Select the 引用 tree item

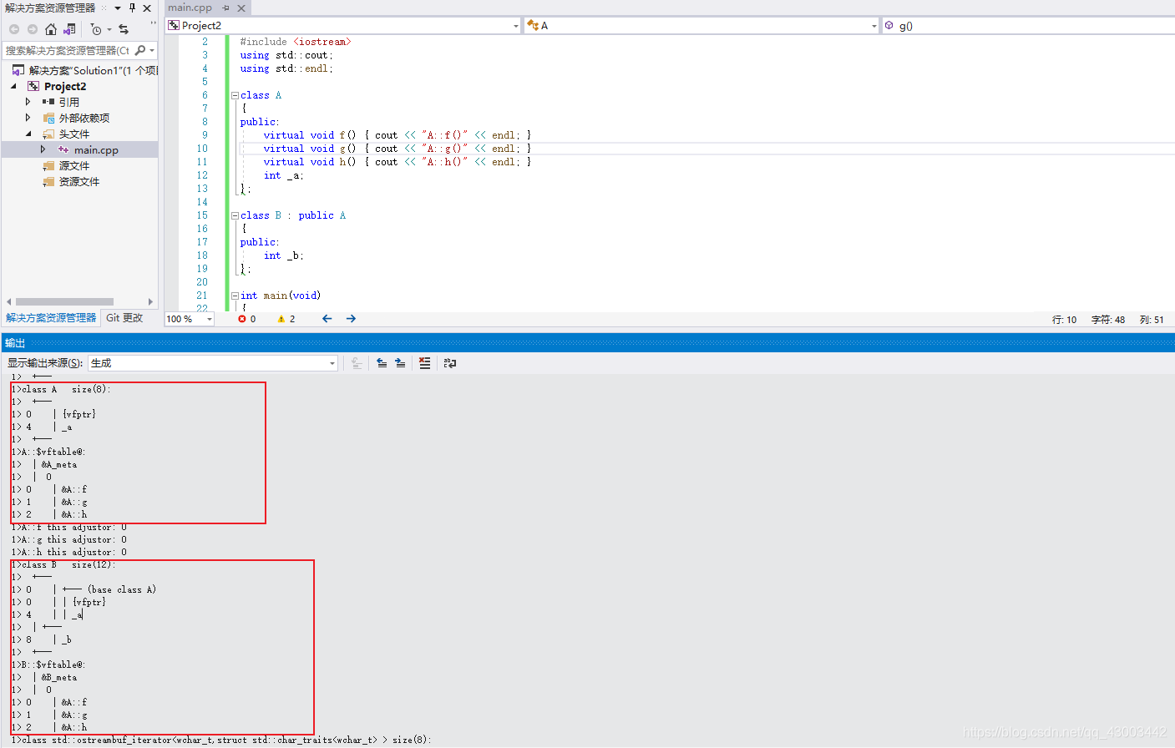pyautogui.click(x=69, y=102)
